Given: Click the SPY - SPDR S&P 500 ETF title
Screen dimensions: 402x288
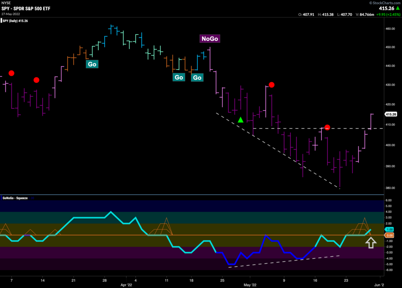Looking at the screenshot, I should 26,9.
